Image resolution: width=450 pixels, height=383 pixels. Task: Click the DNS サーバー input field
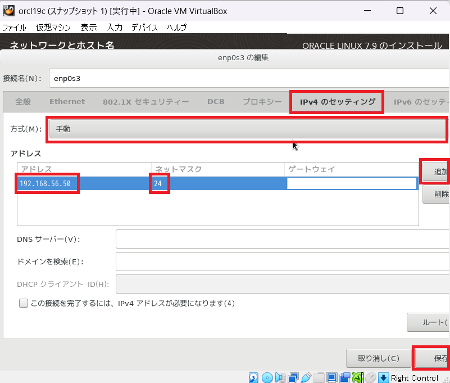281,239
